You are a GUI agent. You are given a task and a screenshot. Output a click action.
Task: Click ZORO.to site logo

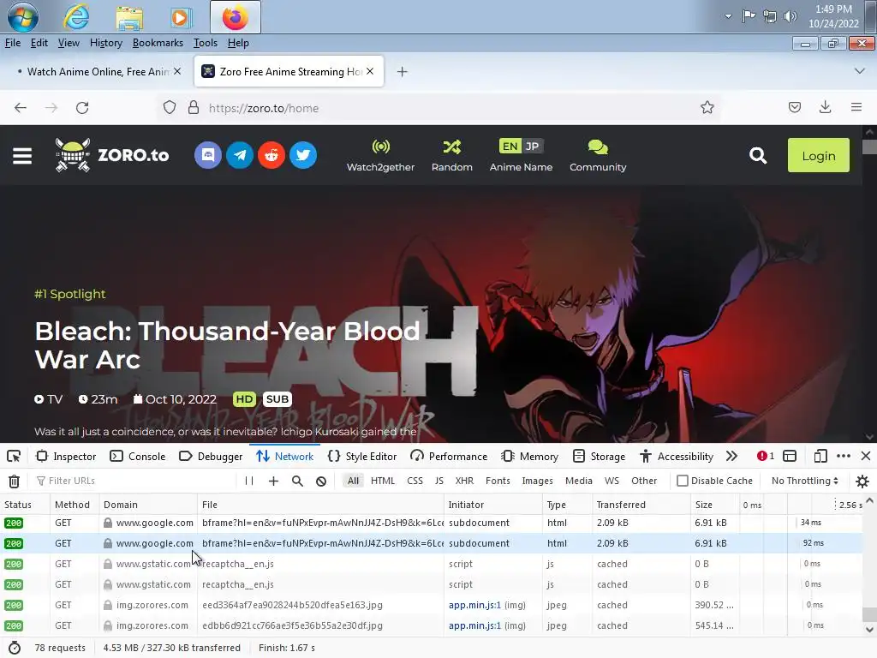tap(112, 155)
